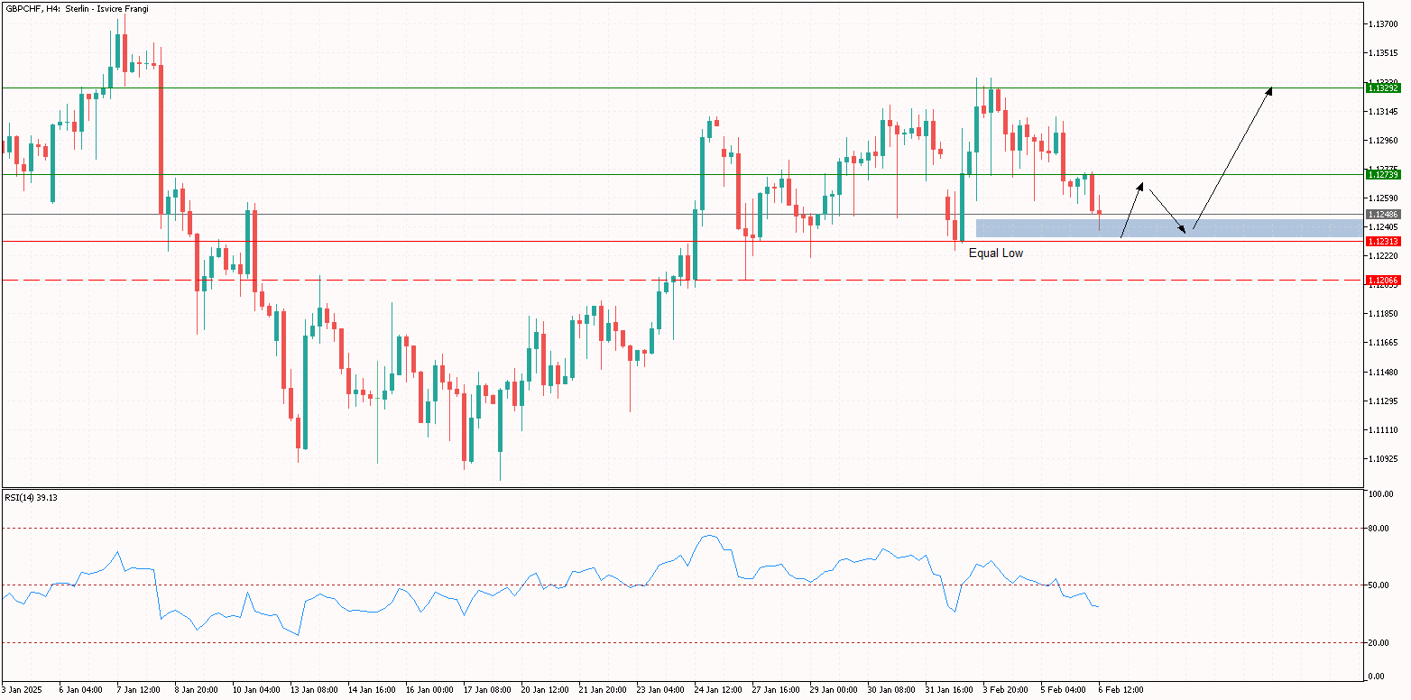1411x700 pixels.
Task: Click the RSI 20.00 scale value
Action: 1380,642
